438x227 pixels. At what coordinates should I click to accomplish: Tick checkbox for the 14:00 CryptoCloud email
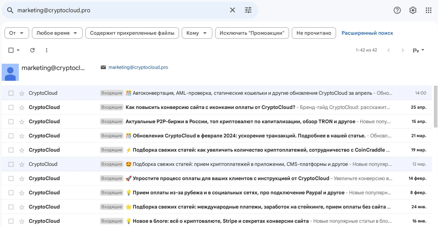click(11, 93)
